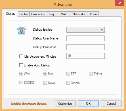Uncheck the Web checkbox

(21, 74)
